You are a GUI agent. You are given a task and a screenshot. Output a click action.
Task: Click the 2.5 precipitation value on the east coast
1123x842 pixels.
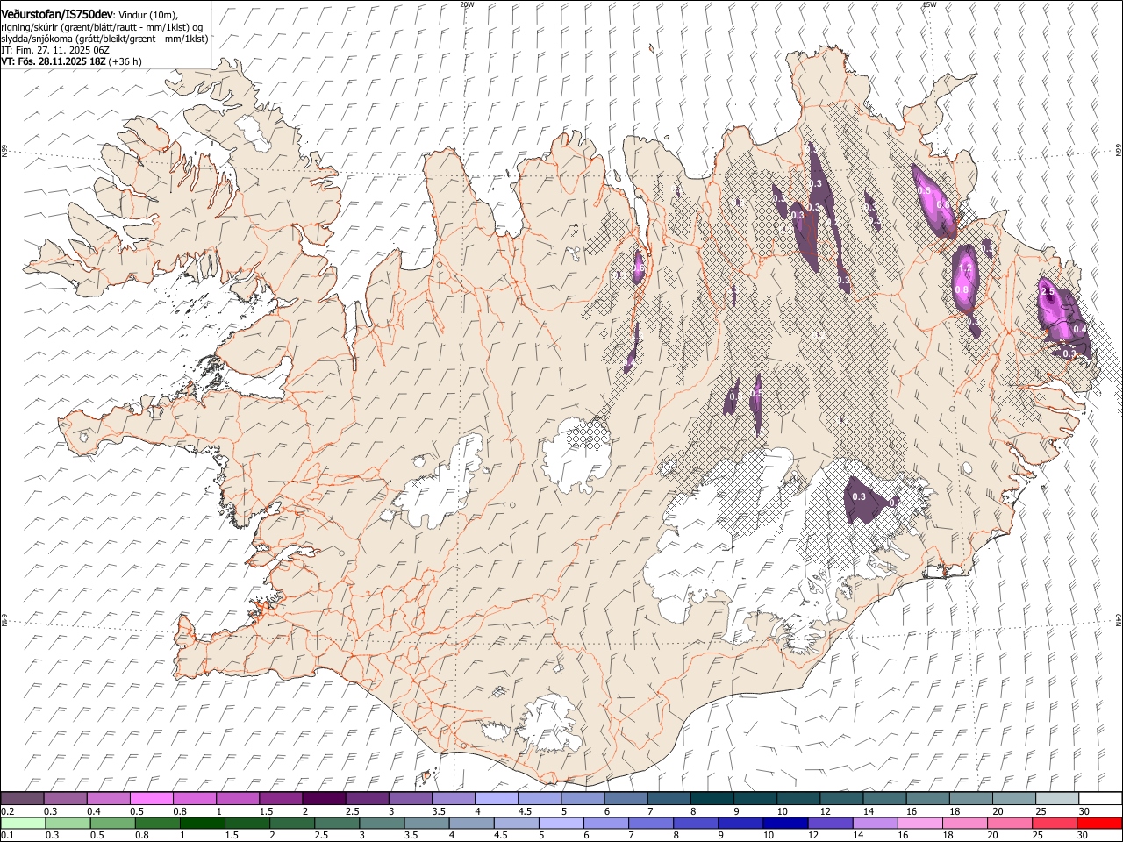[x=1047, y=290]
